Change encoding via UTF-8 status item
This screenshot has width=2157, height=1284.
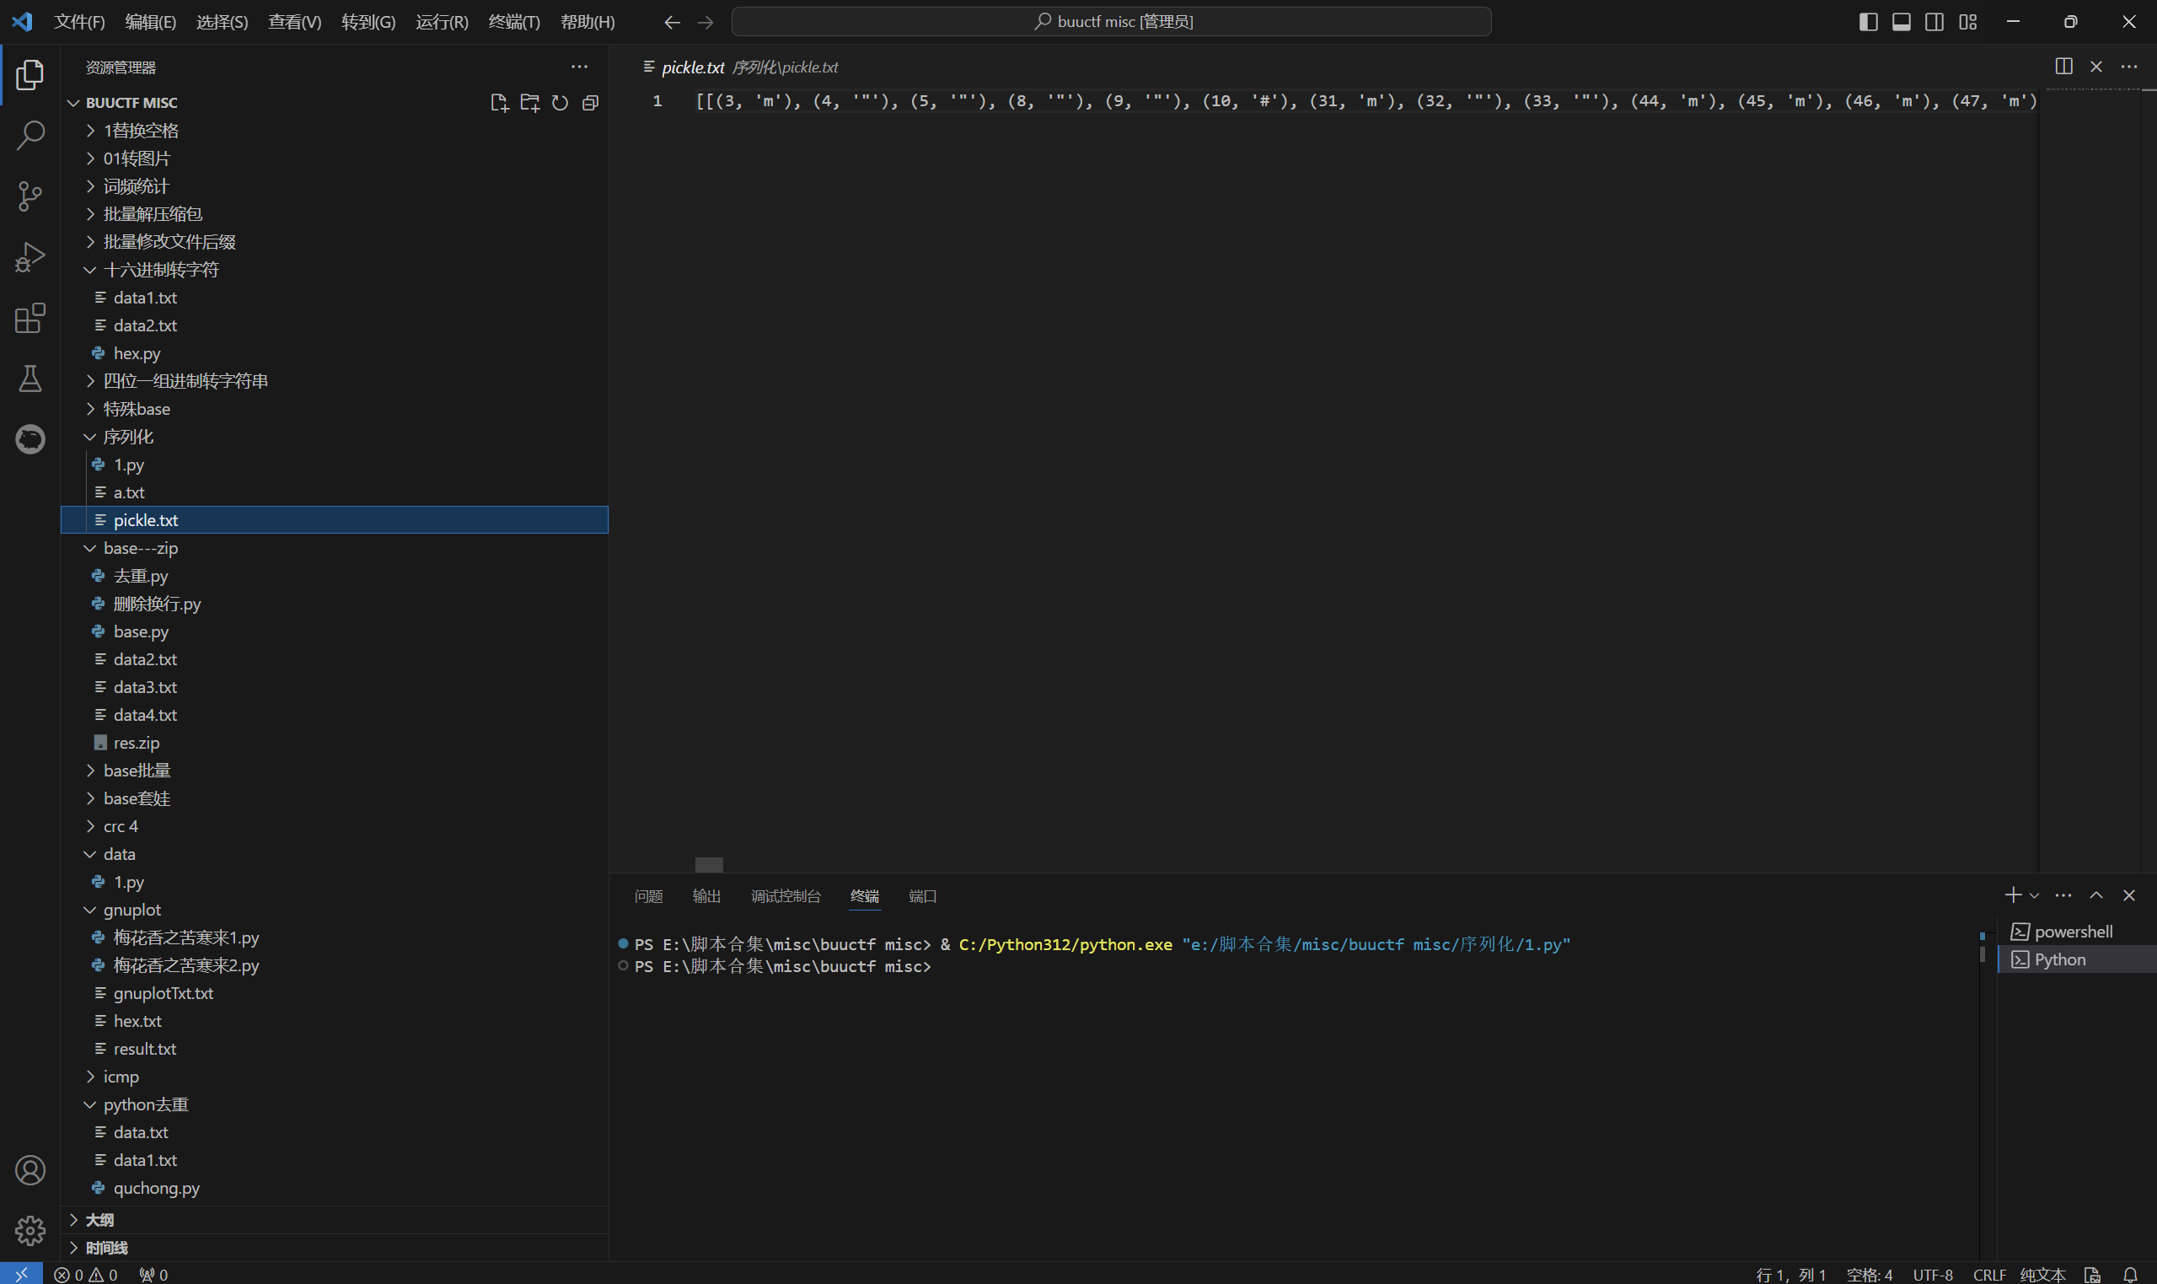[x=1933, y=1274]
